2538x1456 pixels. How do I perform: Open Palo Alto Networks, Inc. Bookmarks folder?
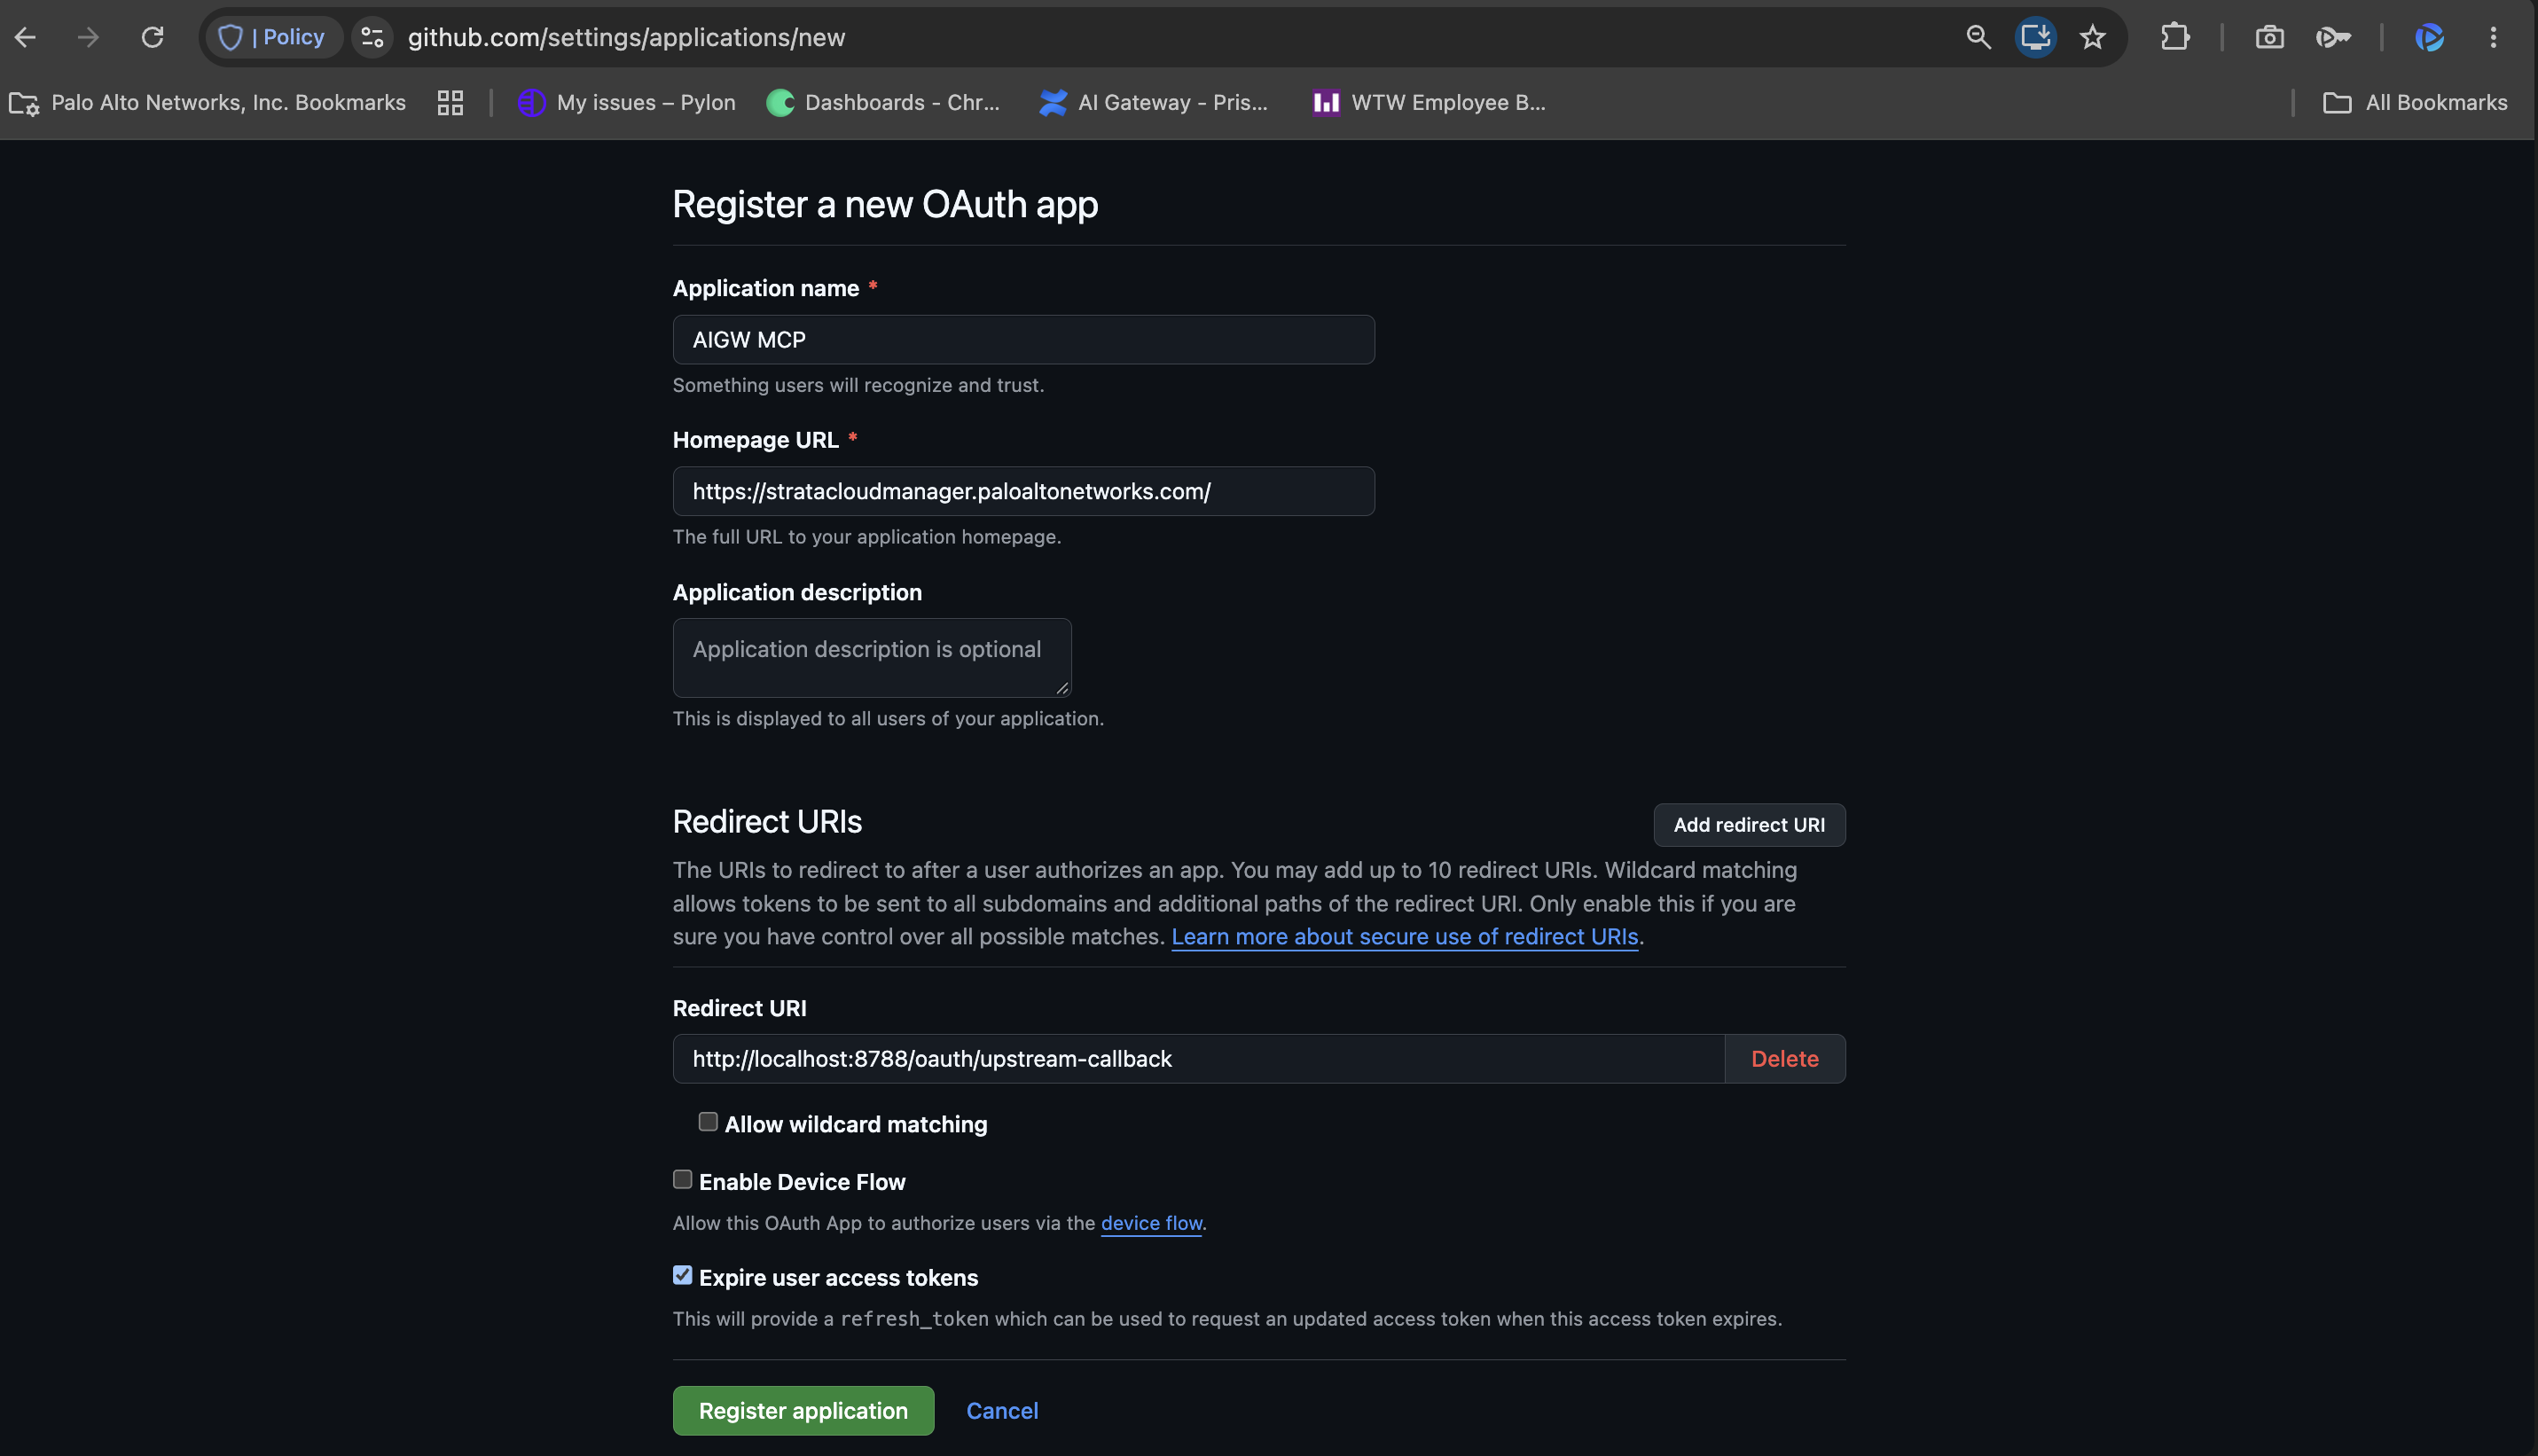pyautogui.click(x=208, y=102)
